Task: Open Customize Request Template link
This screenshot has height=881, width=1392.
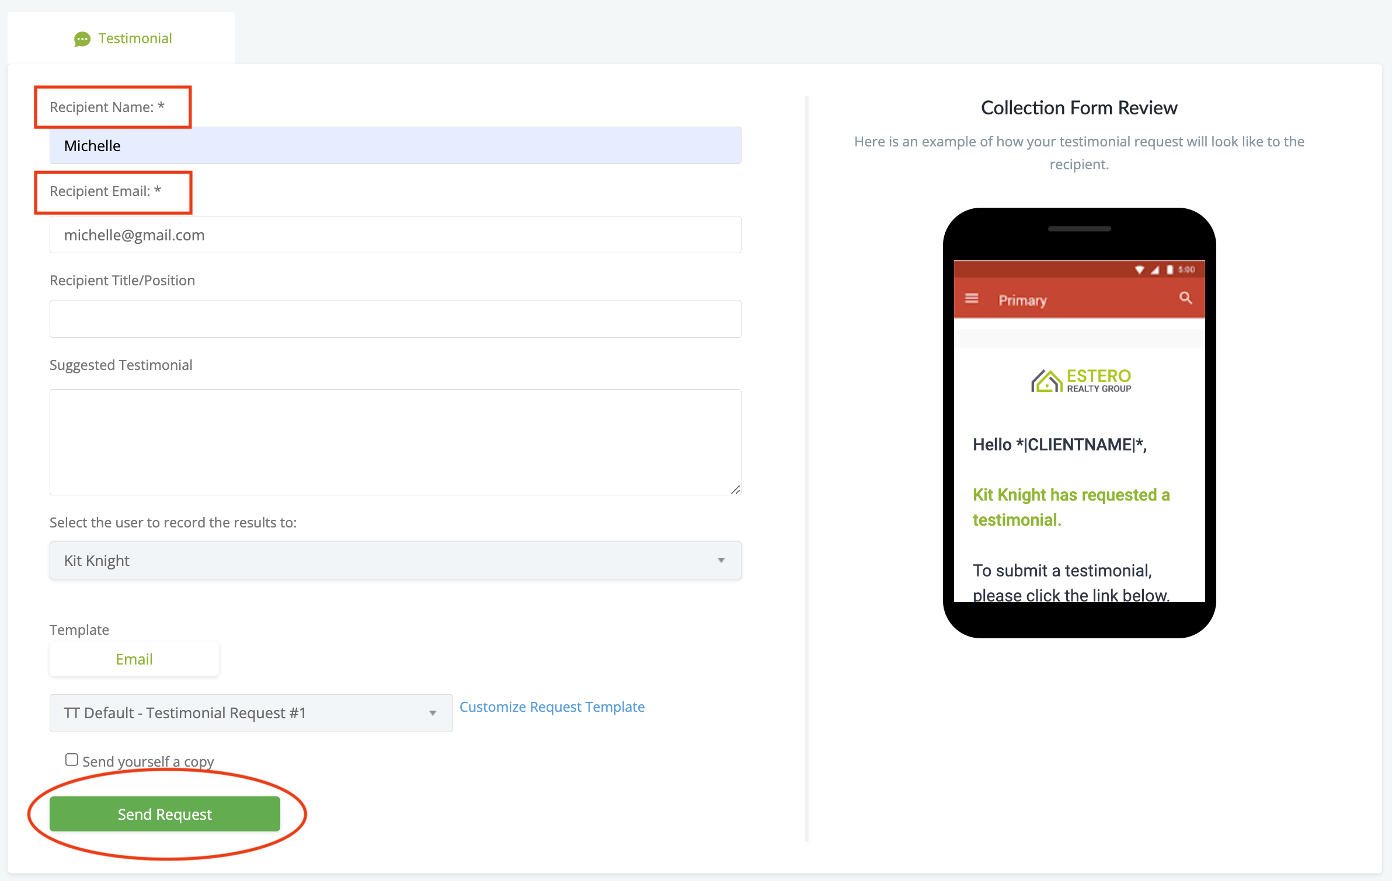Action: coord(552,707)
